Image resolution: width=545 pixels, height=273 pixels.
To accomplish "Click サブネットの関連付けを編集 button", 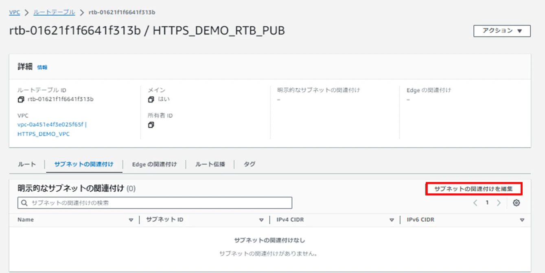I will pos(474,189).
